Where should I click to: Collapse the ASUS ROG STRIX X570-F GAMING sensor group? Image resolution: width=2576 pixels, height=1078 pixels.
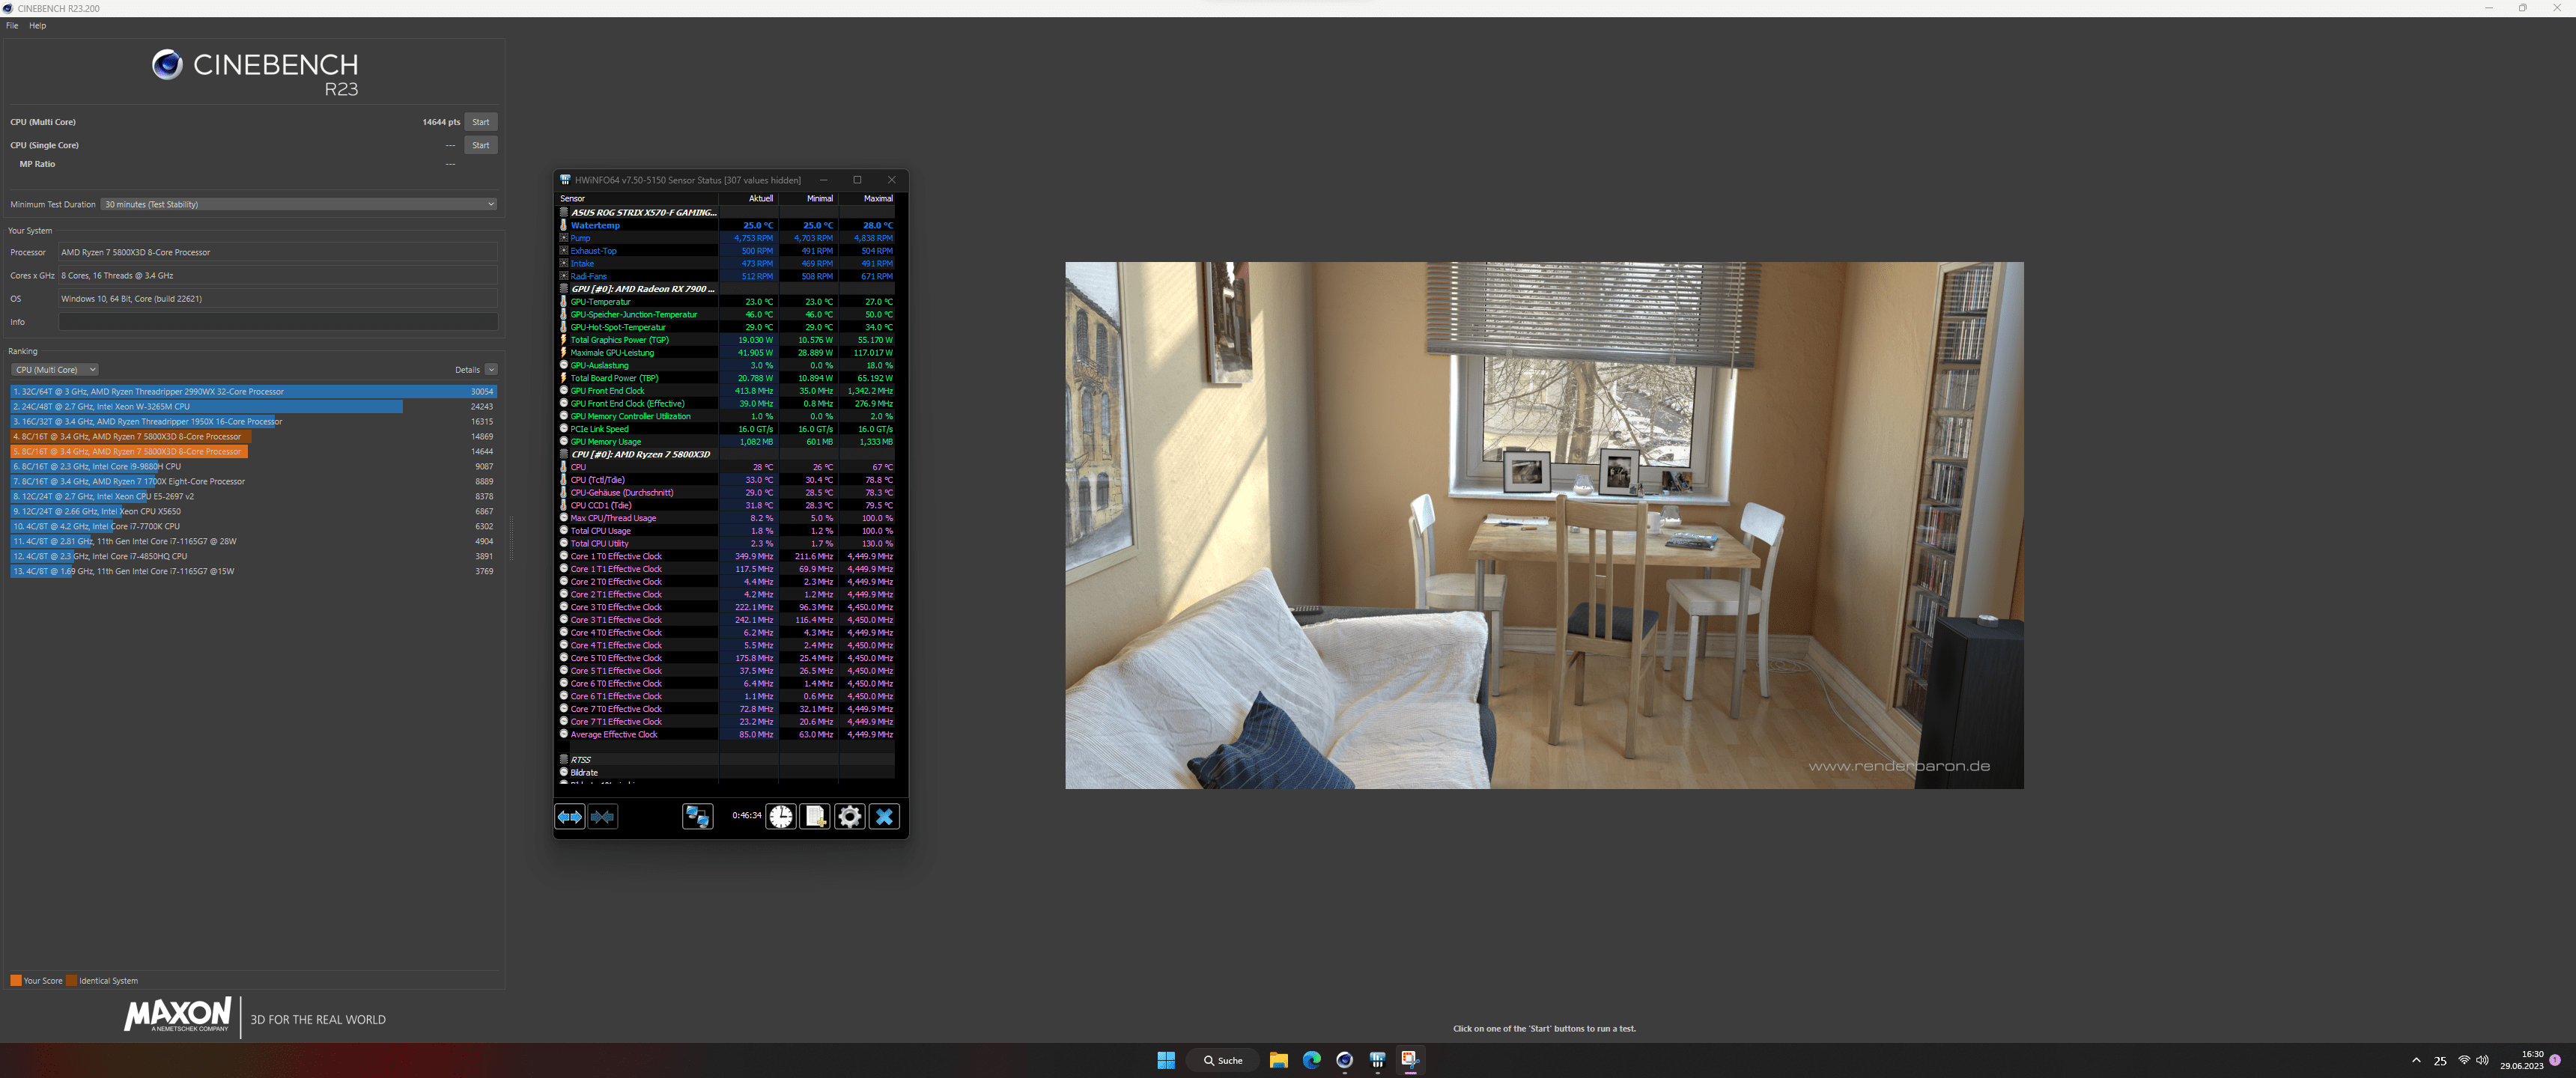tap(644, 212)
